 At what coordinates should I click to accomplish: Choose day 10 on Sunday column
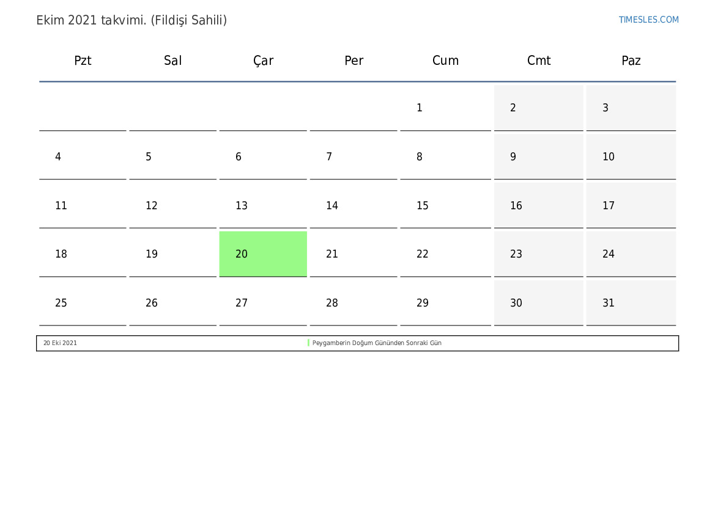pyautogui.click(x=631, y=157)
